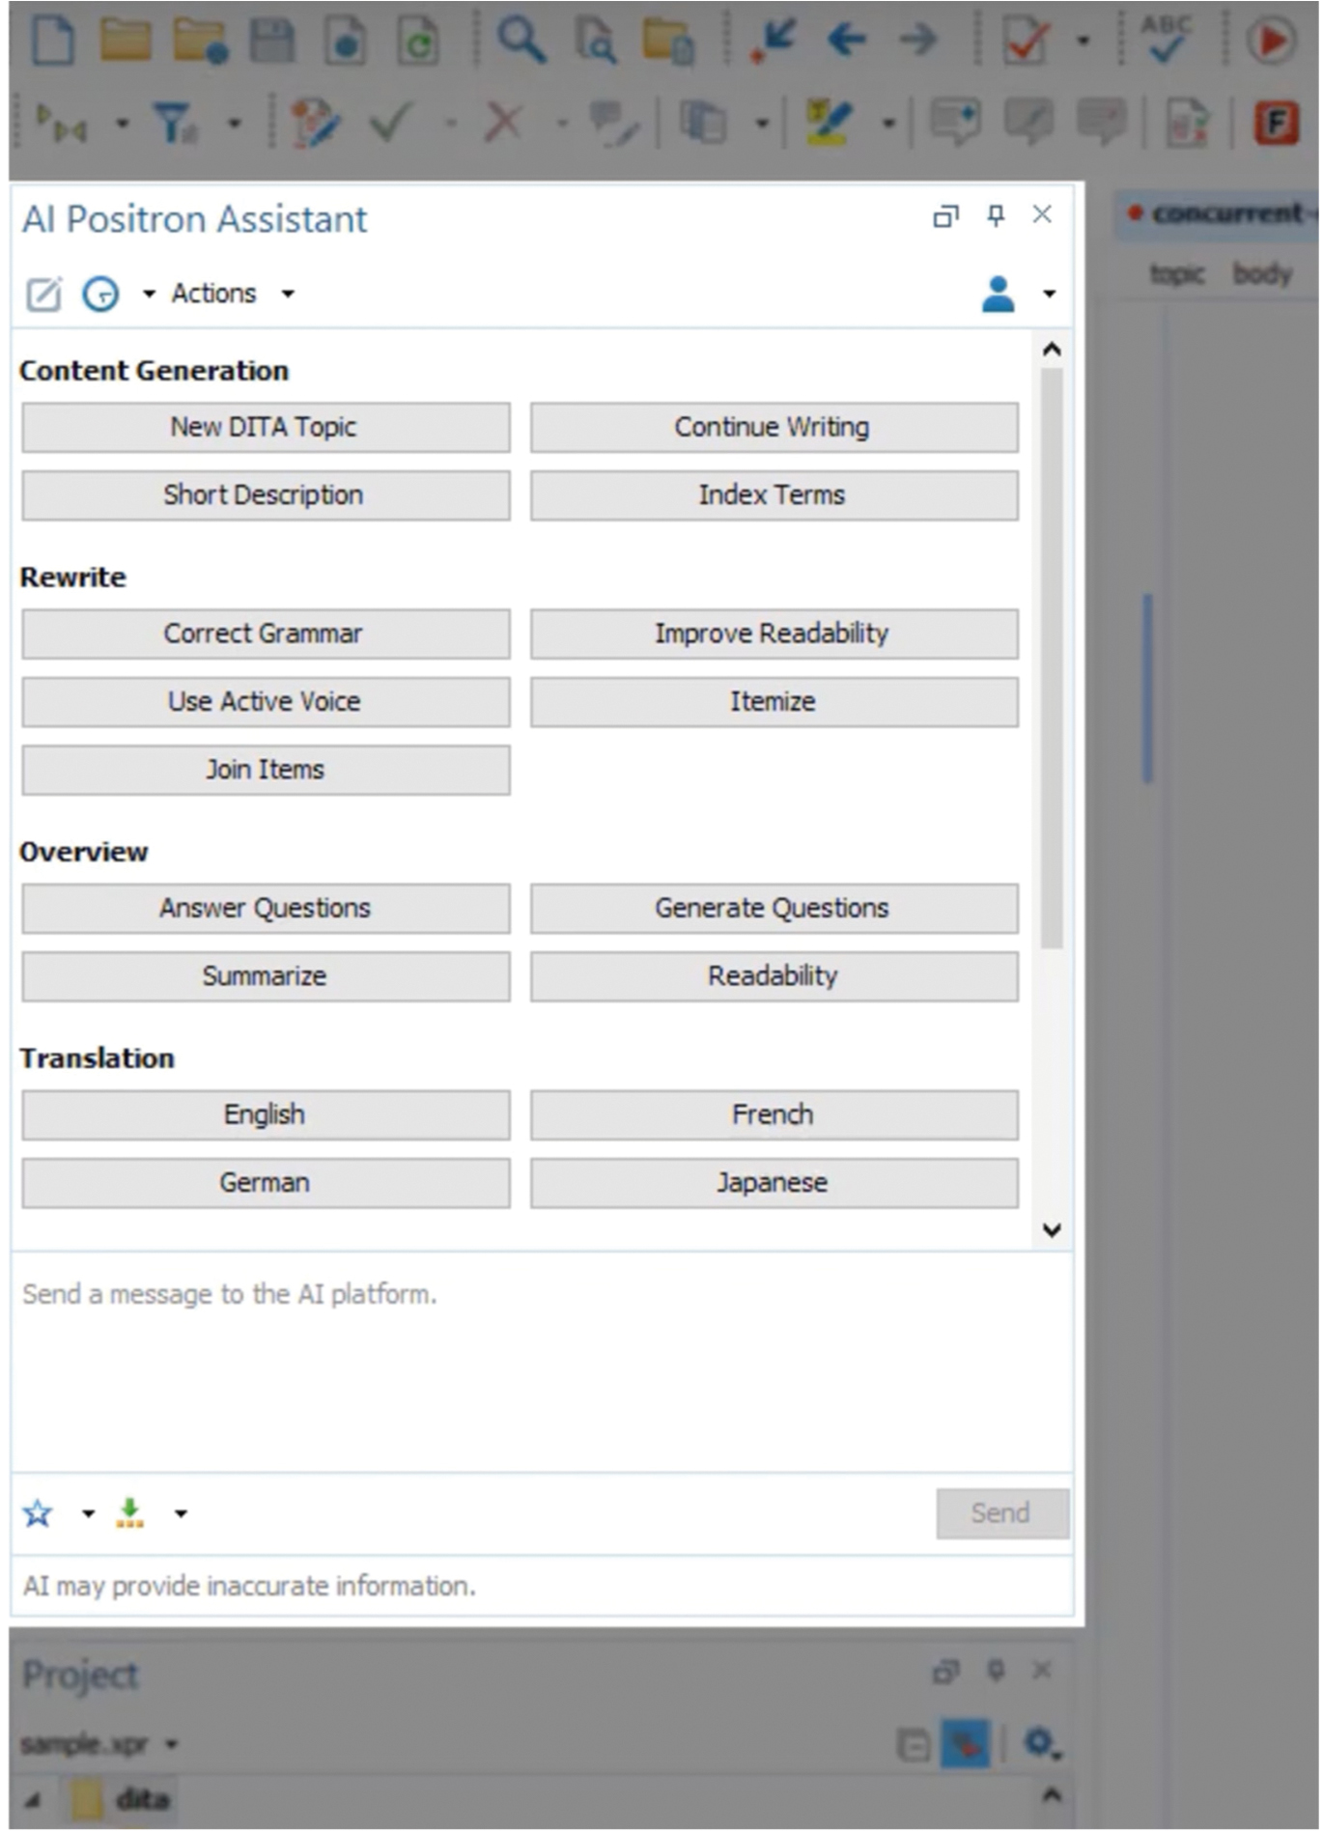Click the New DITA Topic button
Viewport: 1323px width, 1832px height.
266,427
